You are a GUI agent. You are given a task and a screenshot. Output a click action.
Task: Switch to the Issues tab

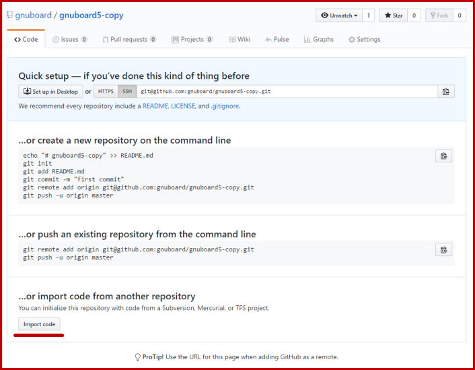coord(69,40)
